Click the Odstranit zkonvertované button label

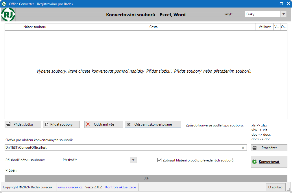click(153, 124)
